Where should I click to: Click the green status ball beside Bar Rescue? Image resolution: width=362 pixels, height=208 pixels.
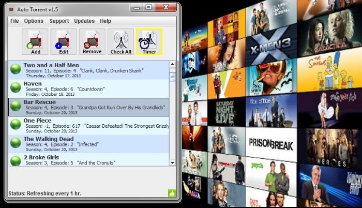pyautogui.click(x=16, y=106)
